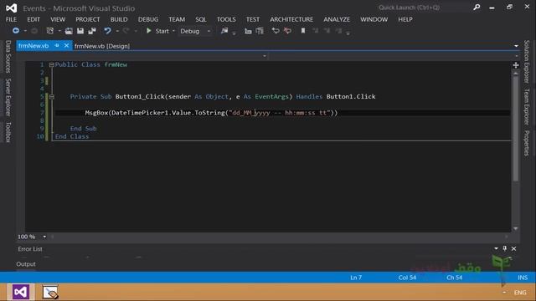This screenshot has width=536, height=301.
Task: Open the WINDOW menu
Action: click(x=374, y=19)
